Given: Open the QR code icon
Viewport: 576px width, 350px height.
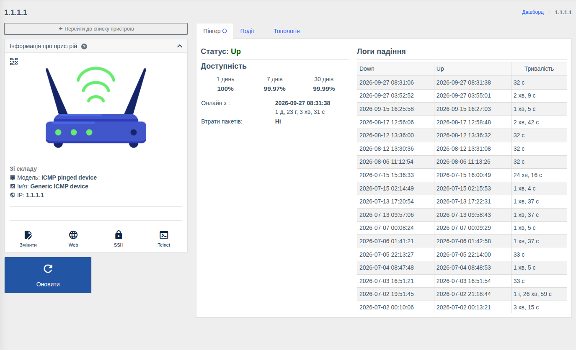Looking at the screenshot, I should coord(14,62).
